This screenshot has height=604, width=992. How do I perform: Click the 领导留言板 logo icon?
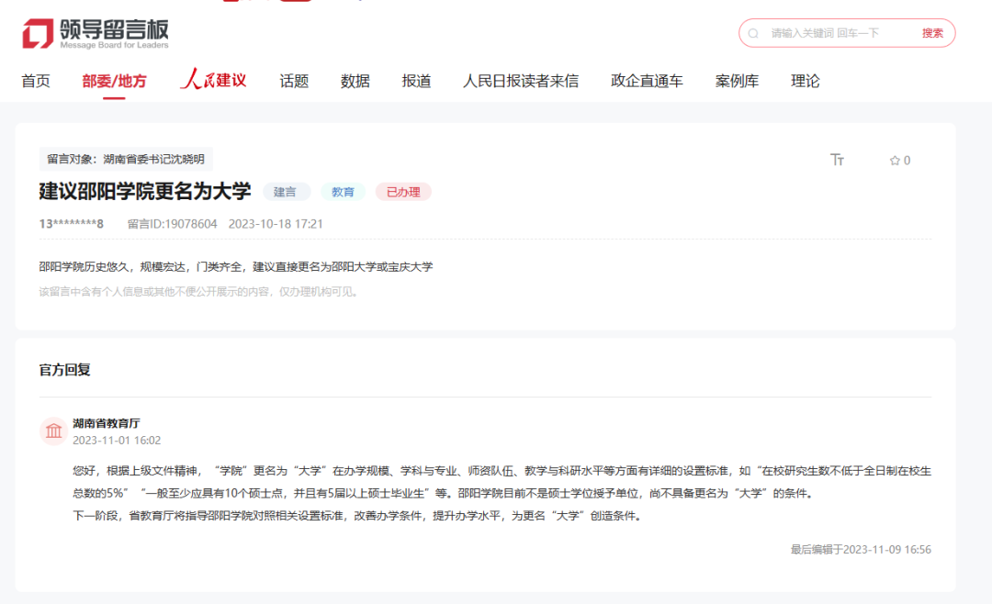[37, 34]
